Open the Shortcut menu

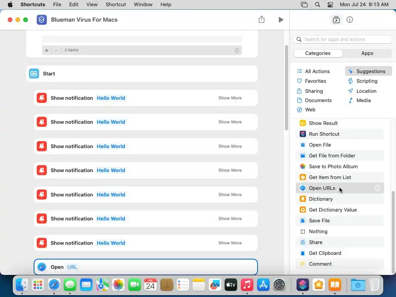116,5
